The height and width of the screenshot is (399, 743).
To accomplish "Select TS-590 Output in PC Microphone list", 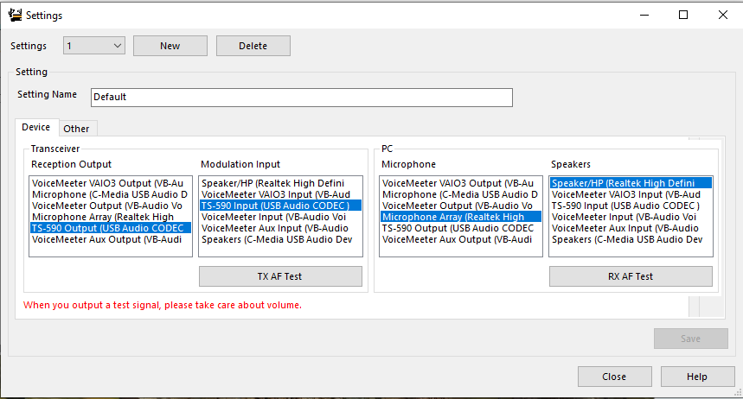I will tap(460, 228).
